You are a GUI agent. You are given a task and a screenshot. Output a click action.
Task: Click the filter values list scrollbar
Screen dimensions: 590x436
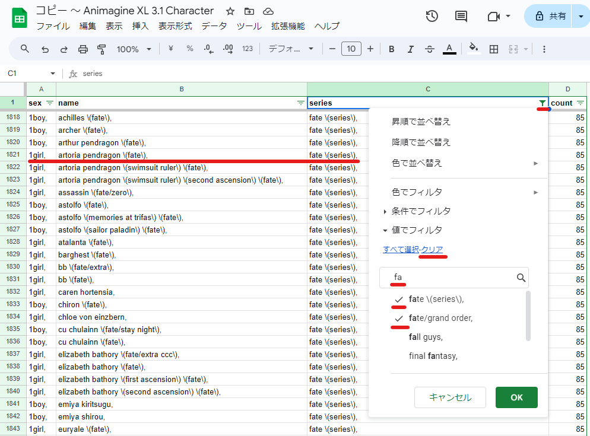pos(528,316)
